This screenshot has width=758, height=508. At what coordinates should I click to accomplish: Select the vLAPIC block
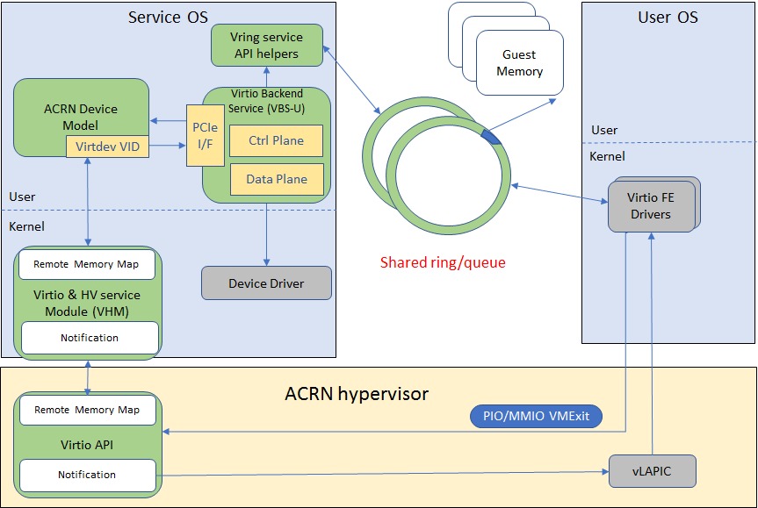(652, 471)
